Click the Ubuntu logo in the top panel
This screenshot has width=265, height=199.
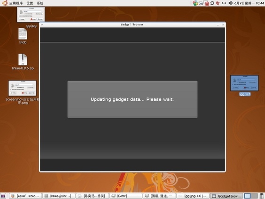[5, 3]
